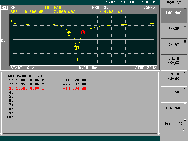
Task: Click the 0:00:00 clock display
Action: coord(150,2)
